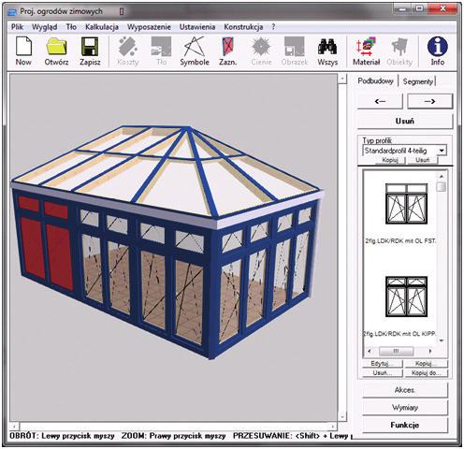Screen dimensions: 464x449
Task: Switch to the Podbudowy tab
Action: coord(375,81)
